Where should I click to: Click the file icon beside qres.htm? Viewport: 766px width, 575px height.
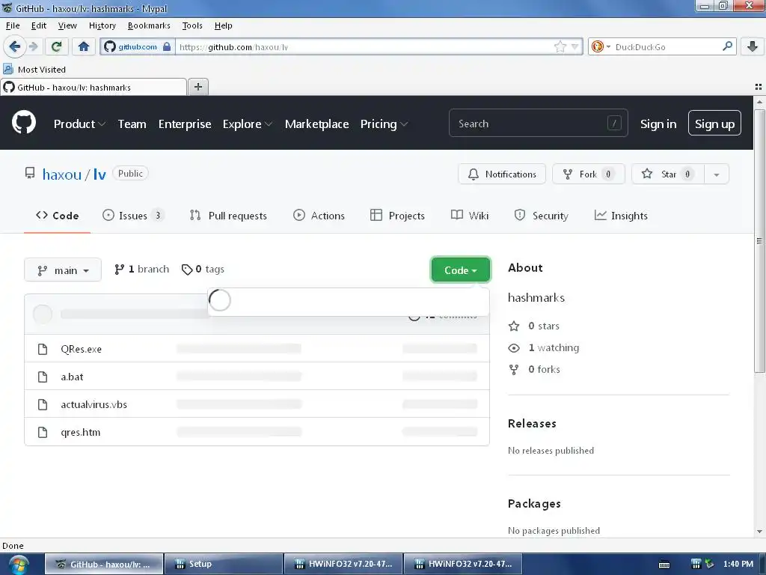pos(43,433)
